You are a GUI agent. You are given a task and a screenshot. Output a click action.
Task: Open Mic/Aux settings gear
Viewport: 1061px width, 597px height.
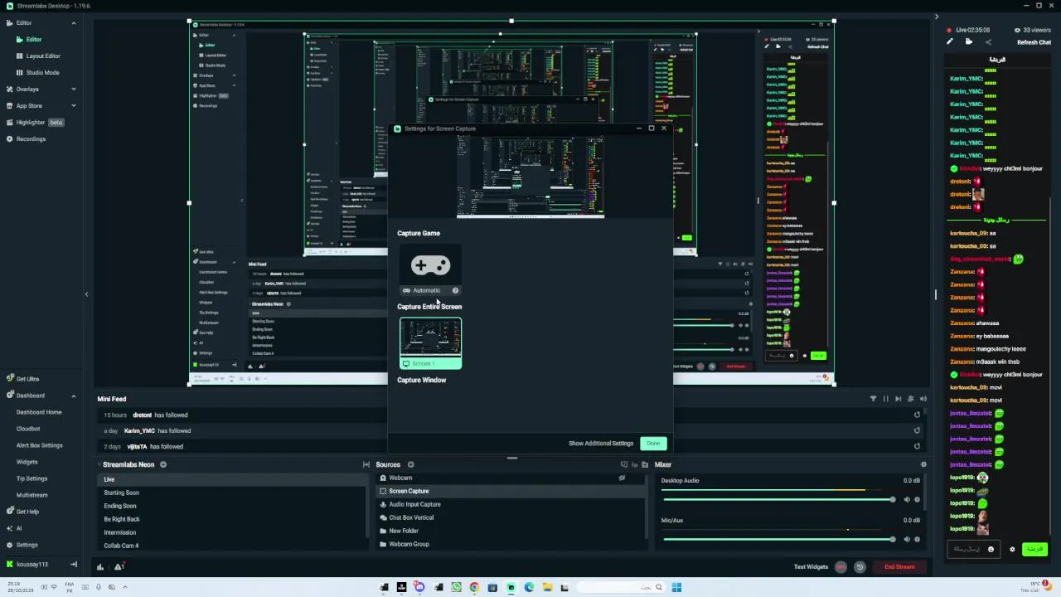[917, 539]
